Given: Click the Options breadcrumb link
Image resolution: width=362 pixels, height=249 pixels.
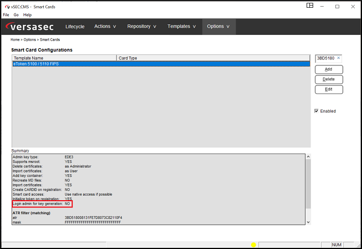Looking at the screenshot, I should (x=29, y=40).
